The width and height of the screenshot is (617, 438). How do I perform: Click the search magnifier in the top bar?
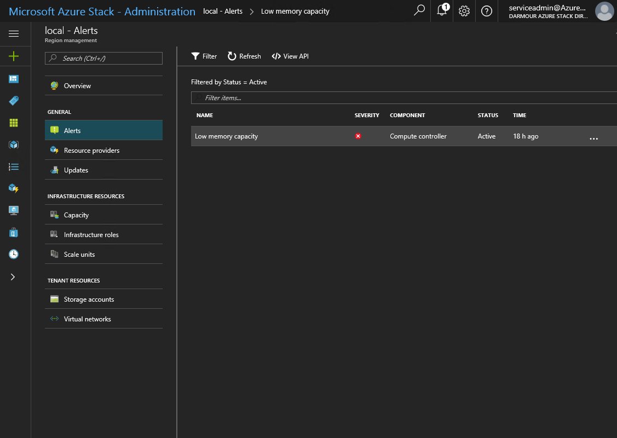point(419,10)
